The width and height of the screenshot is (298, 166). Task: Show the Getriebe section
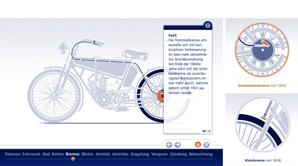[x=120, y=154]
